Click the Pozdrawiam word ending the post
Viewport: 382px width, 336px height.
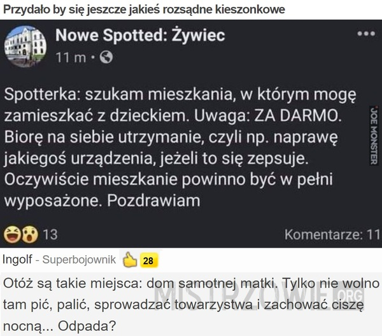click(153, 201)
